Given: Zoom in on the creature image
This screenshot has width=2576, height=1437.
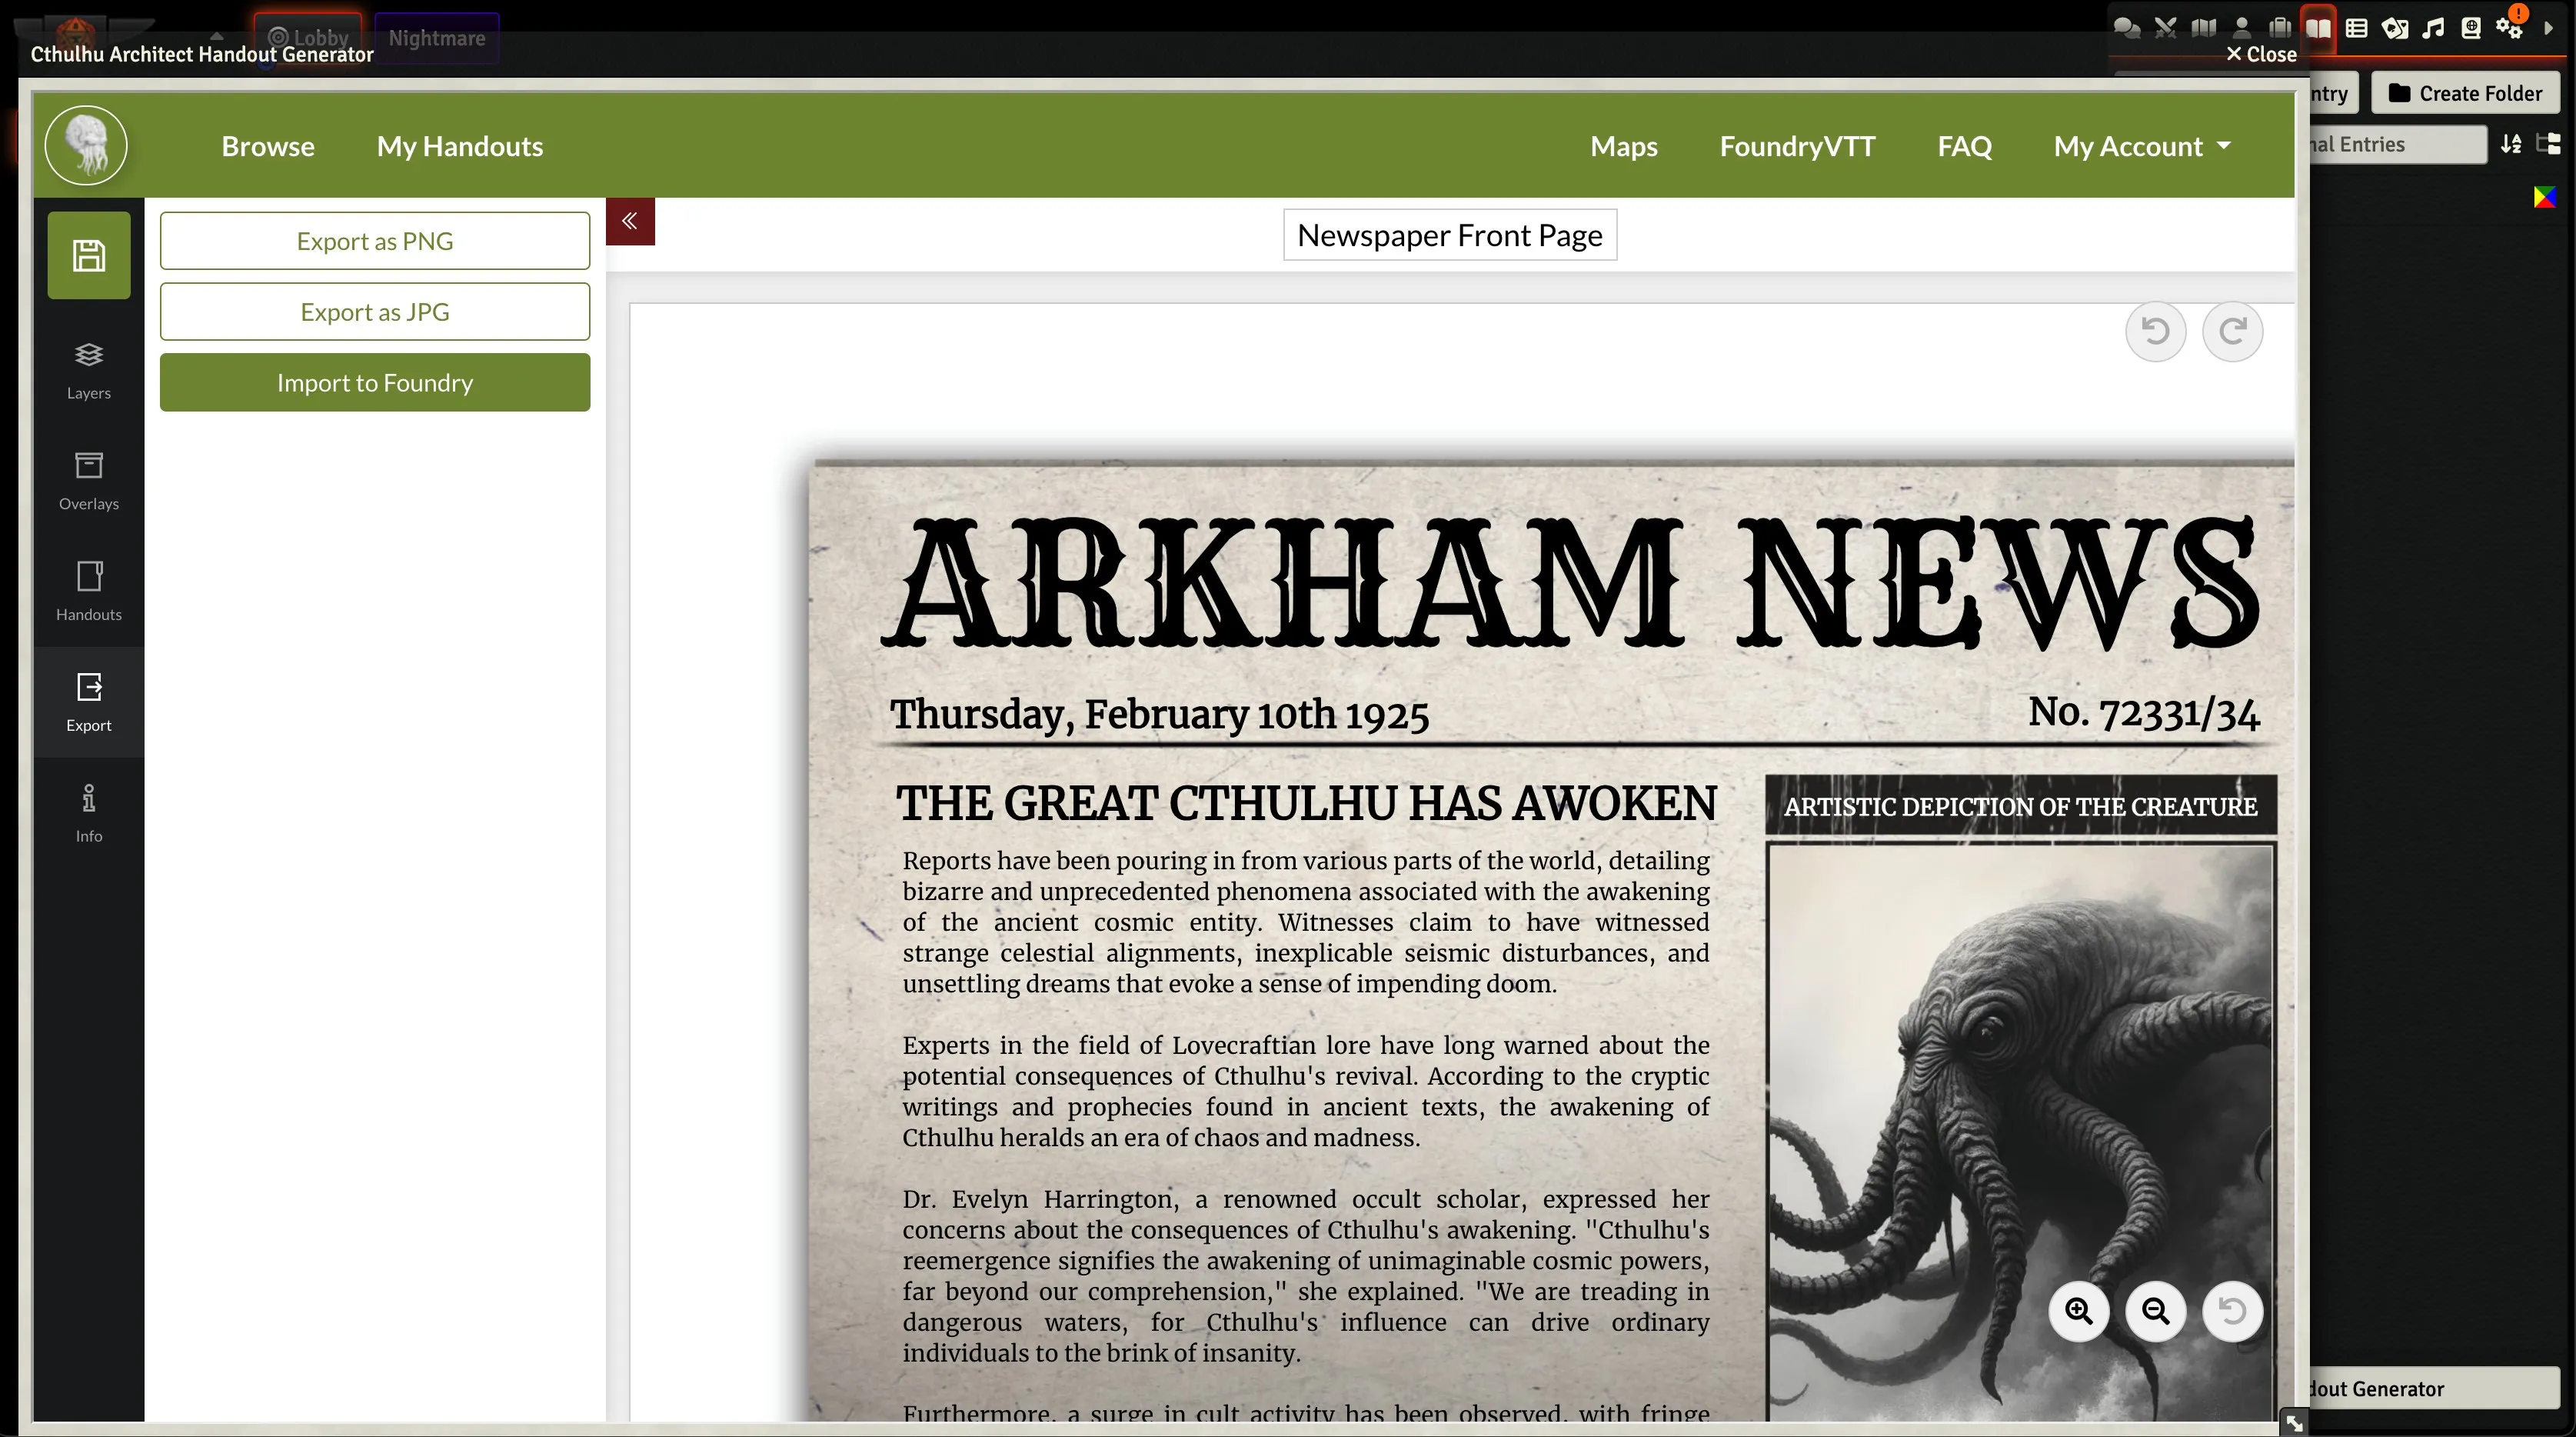Looking at the screenshot, I should [x=2079, y=1311].
